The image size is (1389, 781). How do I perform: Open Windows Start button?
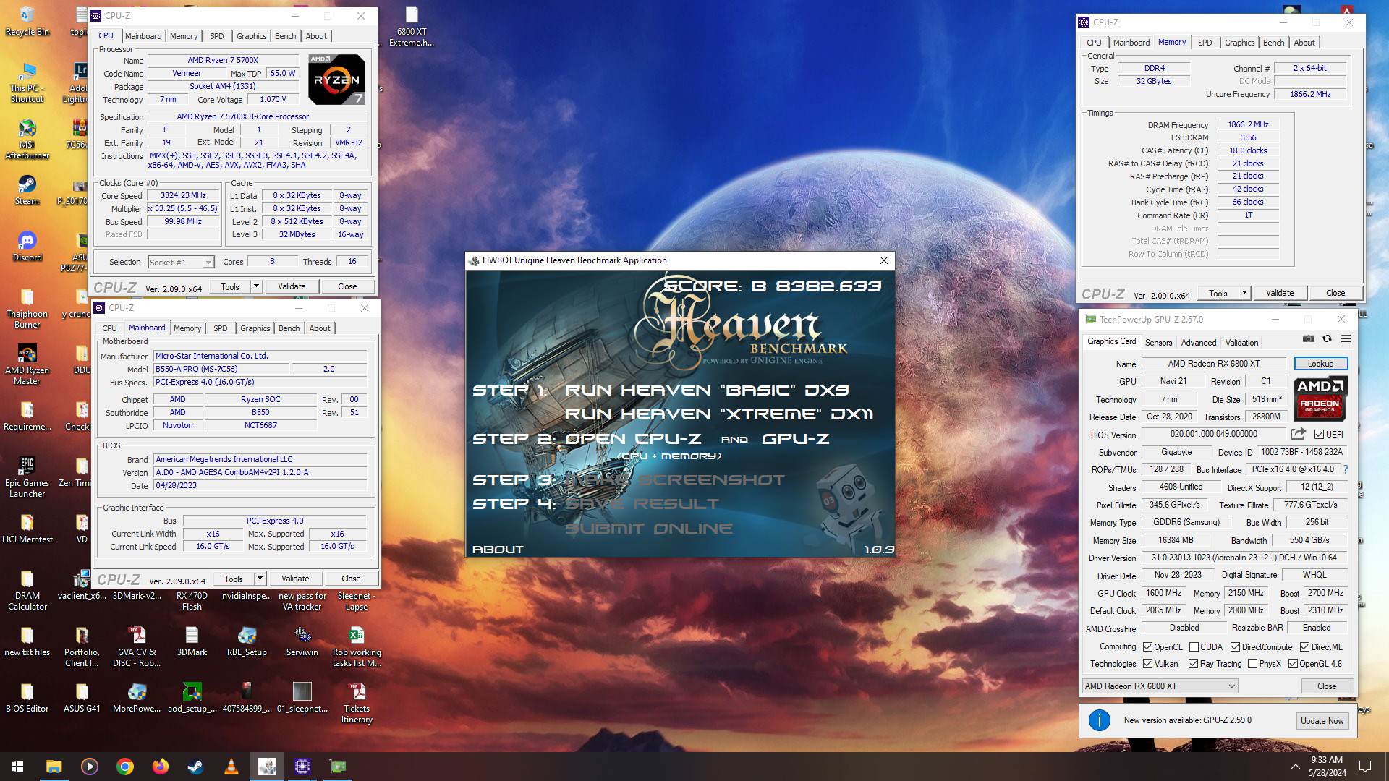point(17,767)
